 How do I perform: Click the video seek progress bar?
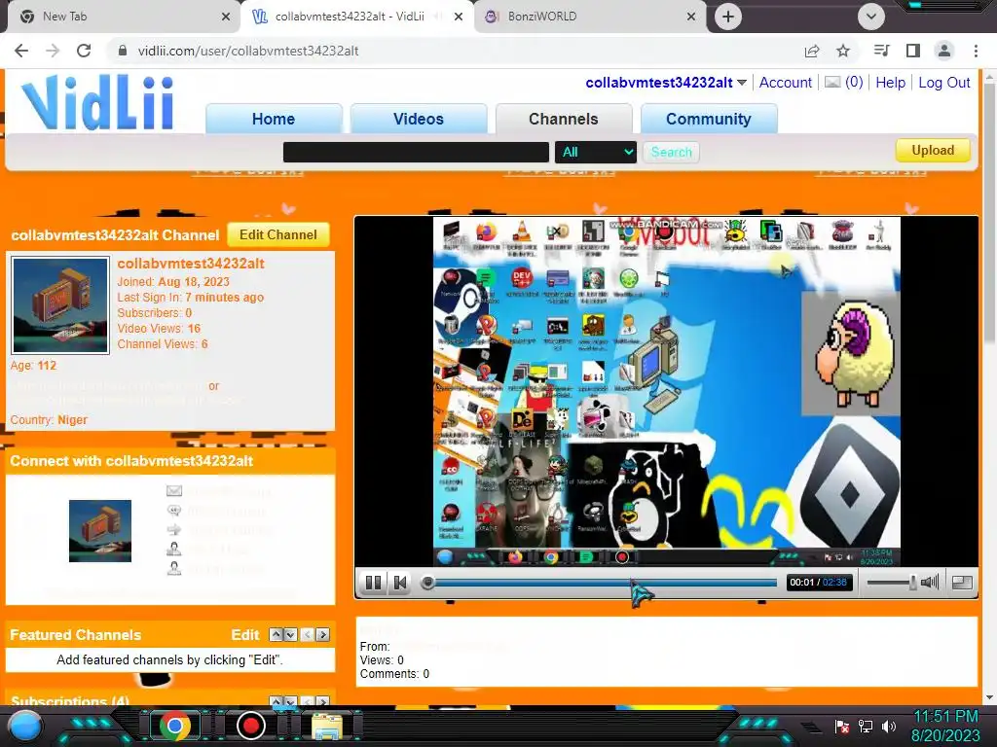pos(601,582)
